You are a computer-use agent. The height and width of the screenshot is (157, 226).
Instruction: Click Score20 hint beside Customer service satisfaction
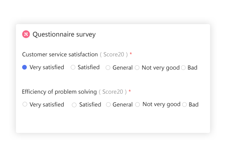coord(114,54)
